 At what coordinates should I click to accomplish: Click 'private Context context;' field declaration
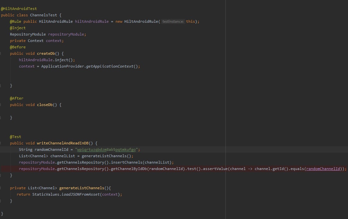pos(37,41)
